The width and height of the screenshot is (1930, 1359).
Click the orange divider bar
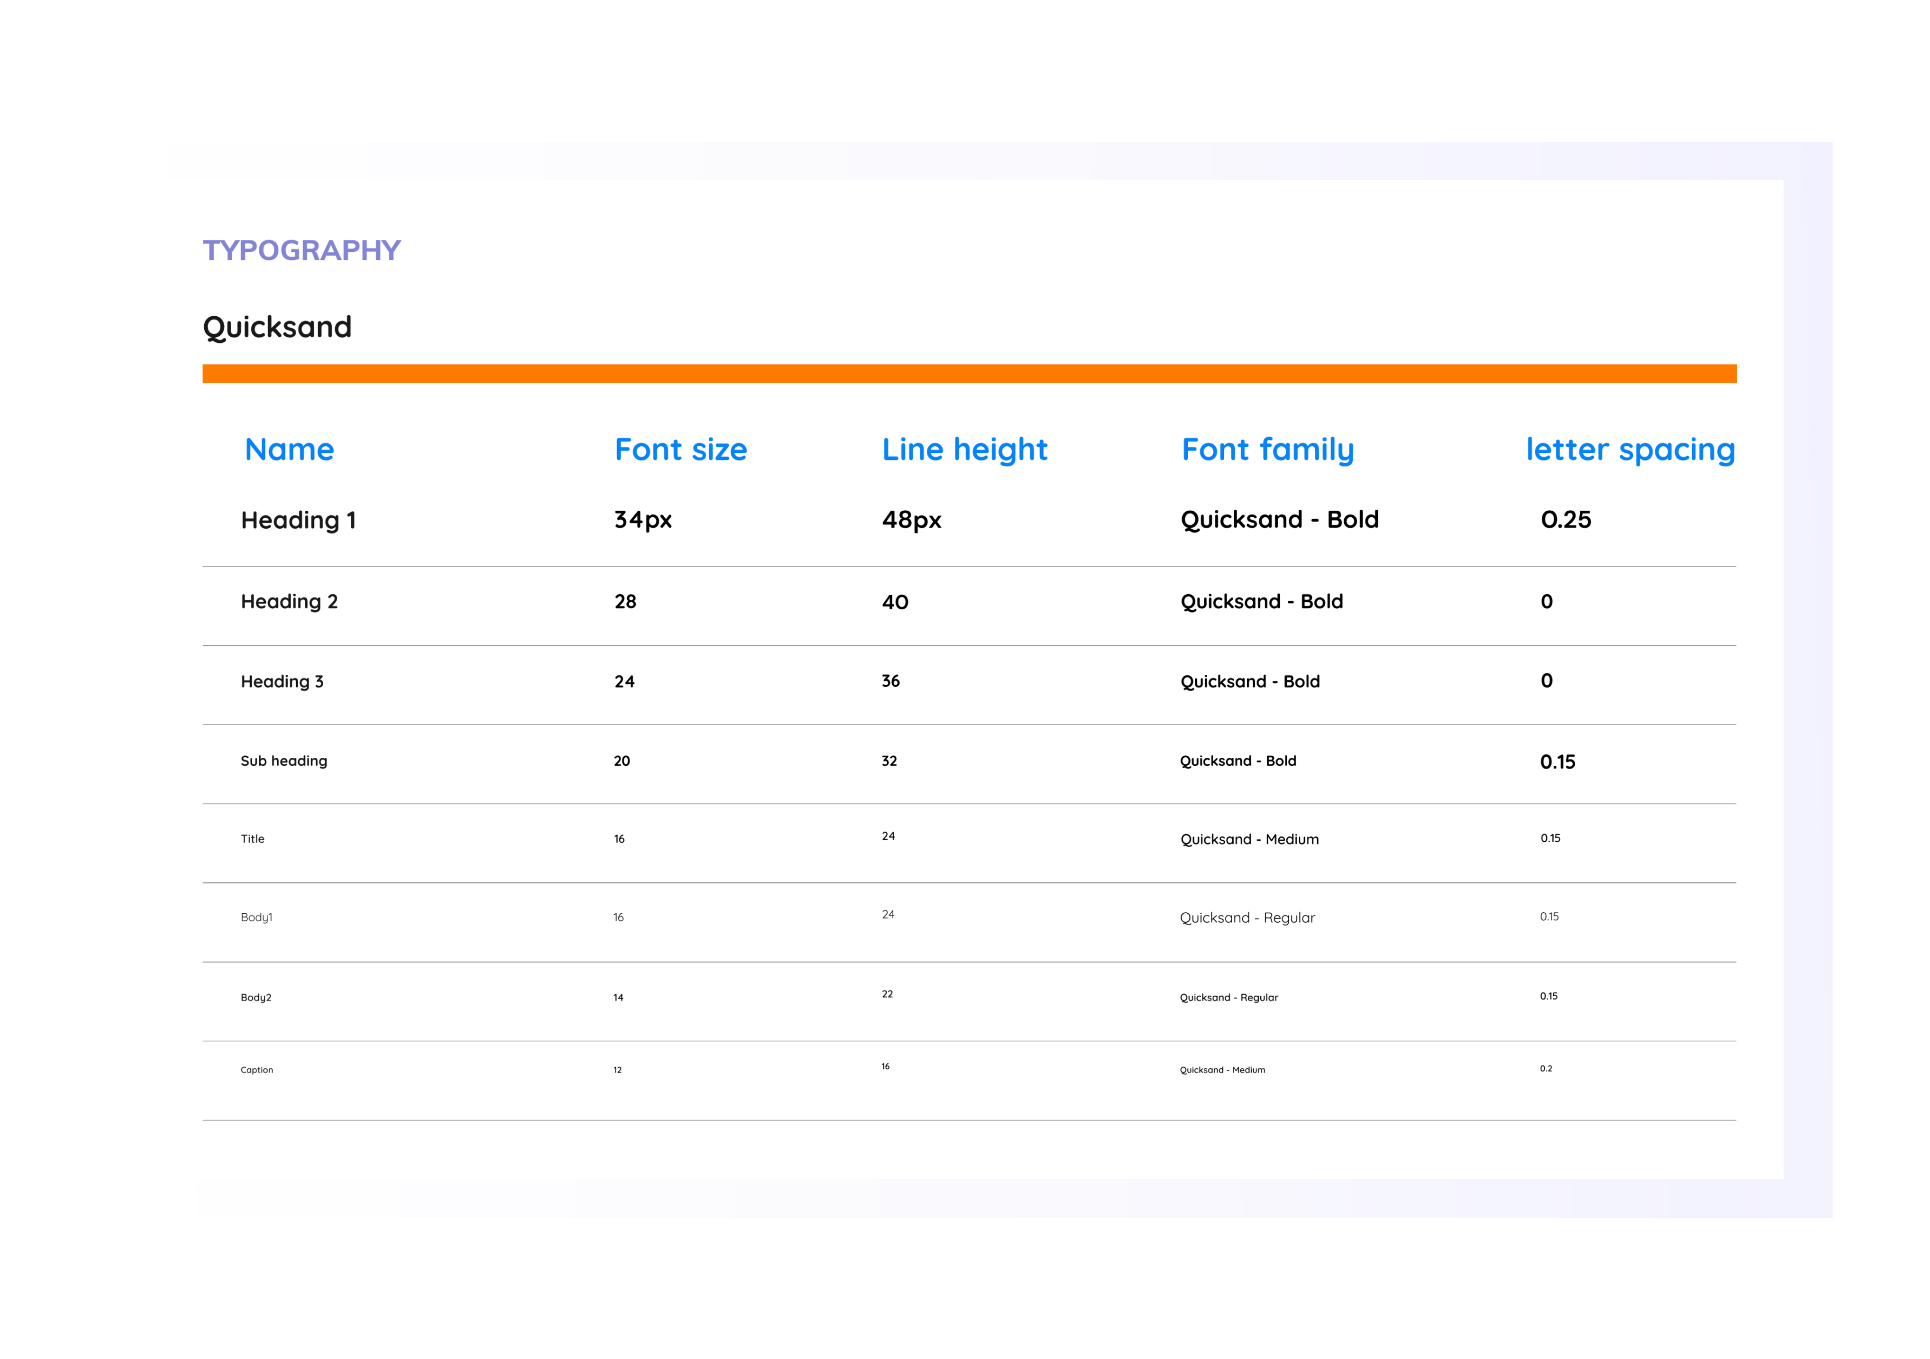click(x=968, y=373)
